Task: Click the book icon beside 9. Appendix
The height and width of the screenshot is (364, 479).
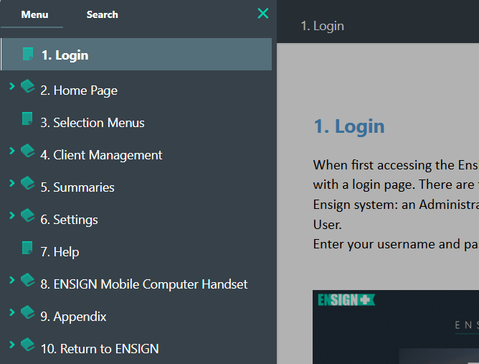Action: point(28,313)
